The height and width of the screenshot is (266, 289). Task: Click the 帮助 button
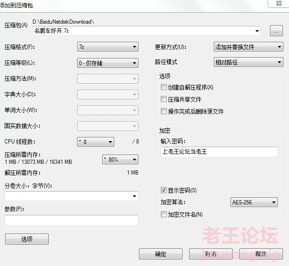261,254
